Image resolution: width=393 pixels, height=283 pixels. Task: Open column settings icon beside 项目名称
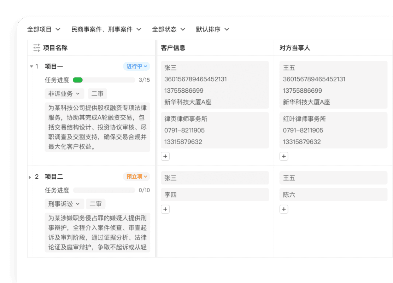[x=37, y=48]
